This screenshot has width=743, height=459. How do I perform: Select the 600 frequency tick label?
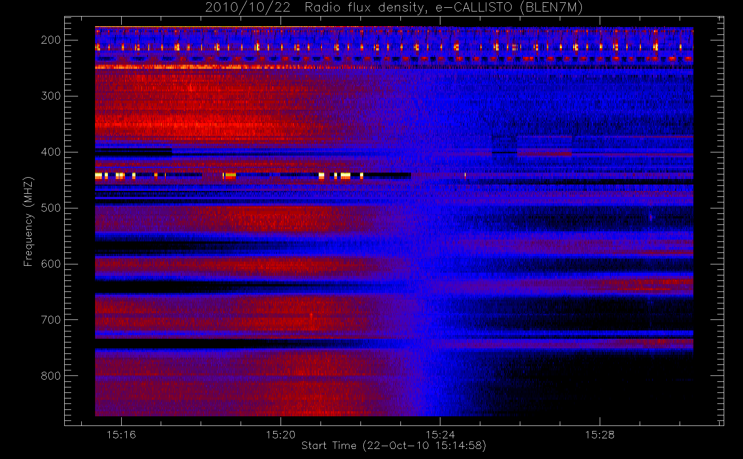51,264
